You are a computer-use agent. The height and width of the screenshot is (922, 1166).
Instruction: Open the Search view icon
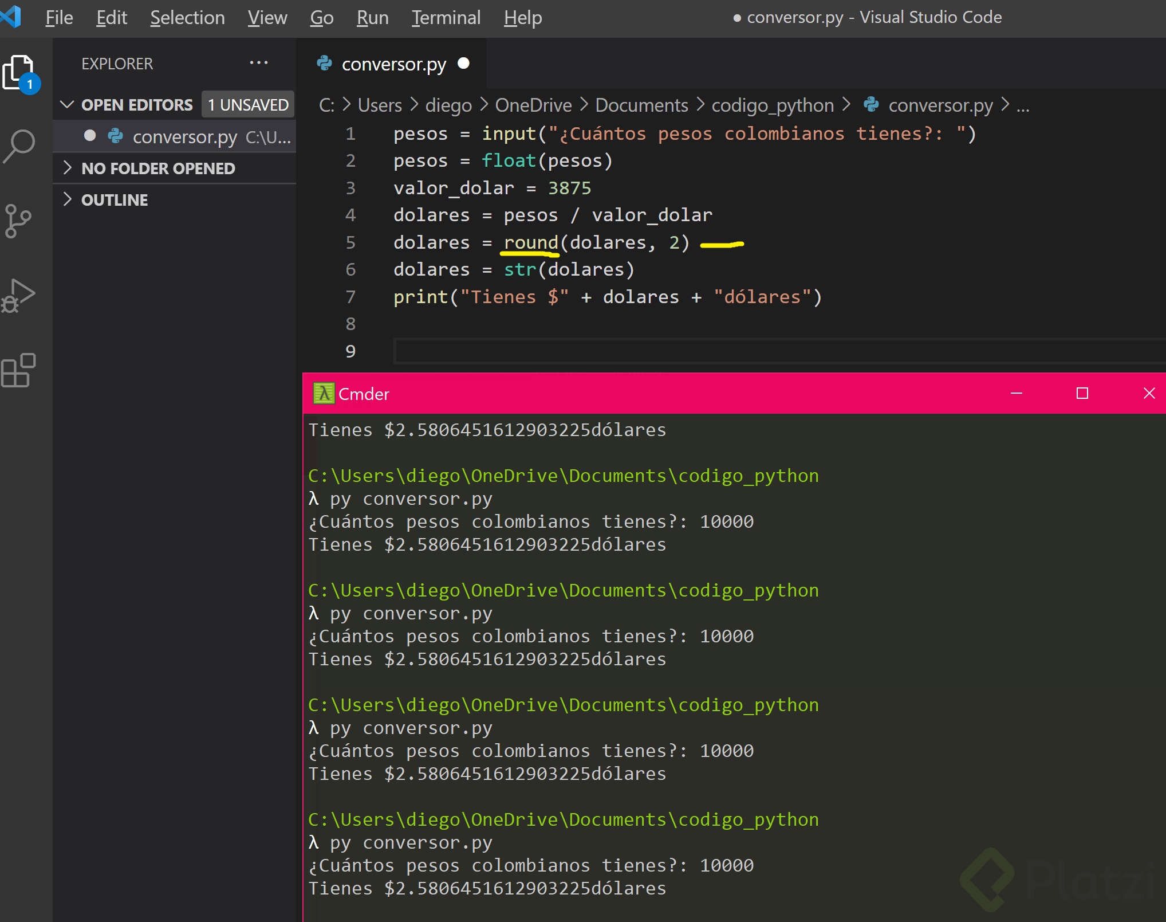pos(19,146)
